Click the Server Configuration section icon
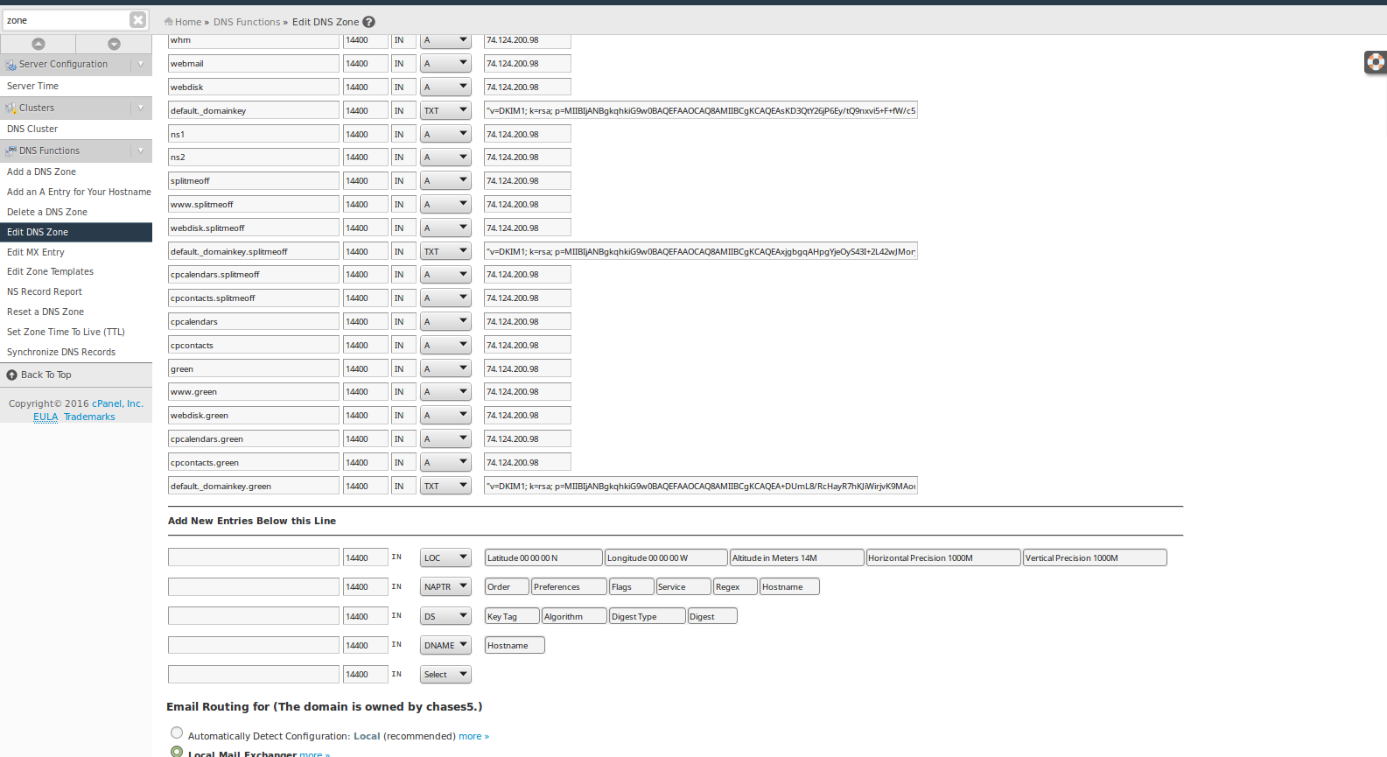 coord(11,65)
